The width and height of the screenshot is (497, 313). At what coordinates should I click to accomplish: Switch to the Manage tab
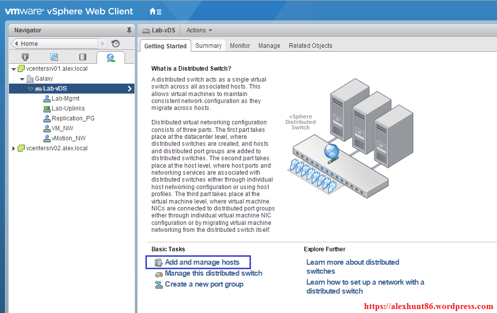pos(269,46)
